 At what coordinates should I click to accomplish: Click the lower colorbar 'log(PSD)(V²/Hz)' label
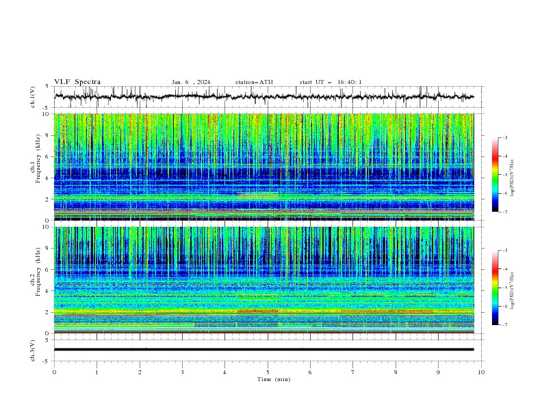point(512,291)
